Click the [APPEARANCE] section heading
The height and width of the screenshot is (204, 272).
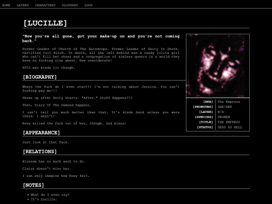click(41, 133)
